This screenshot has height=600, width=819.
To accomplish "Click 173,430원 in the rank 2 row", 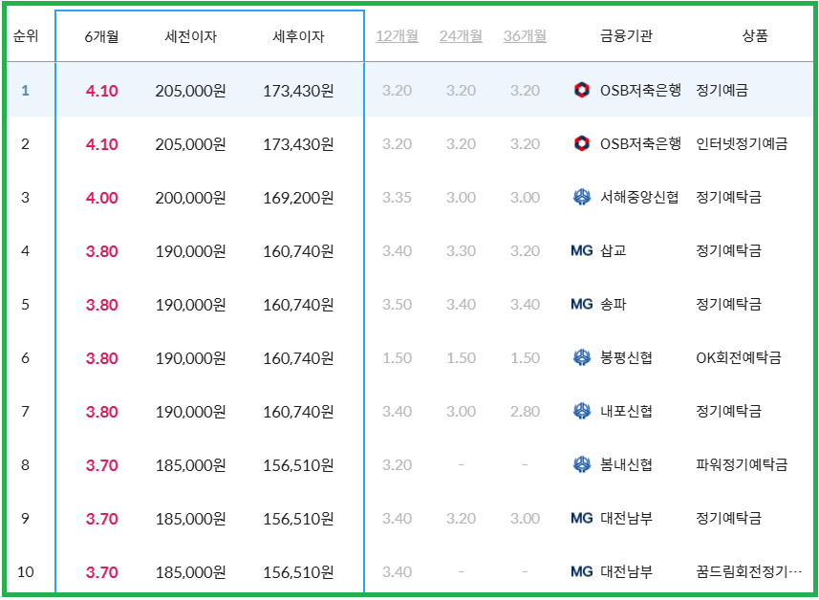I will click(x=298, y=144).
